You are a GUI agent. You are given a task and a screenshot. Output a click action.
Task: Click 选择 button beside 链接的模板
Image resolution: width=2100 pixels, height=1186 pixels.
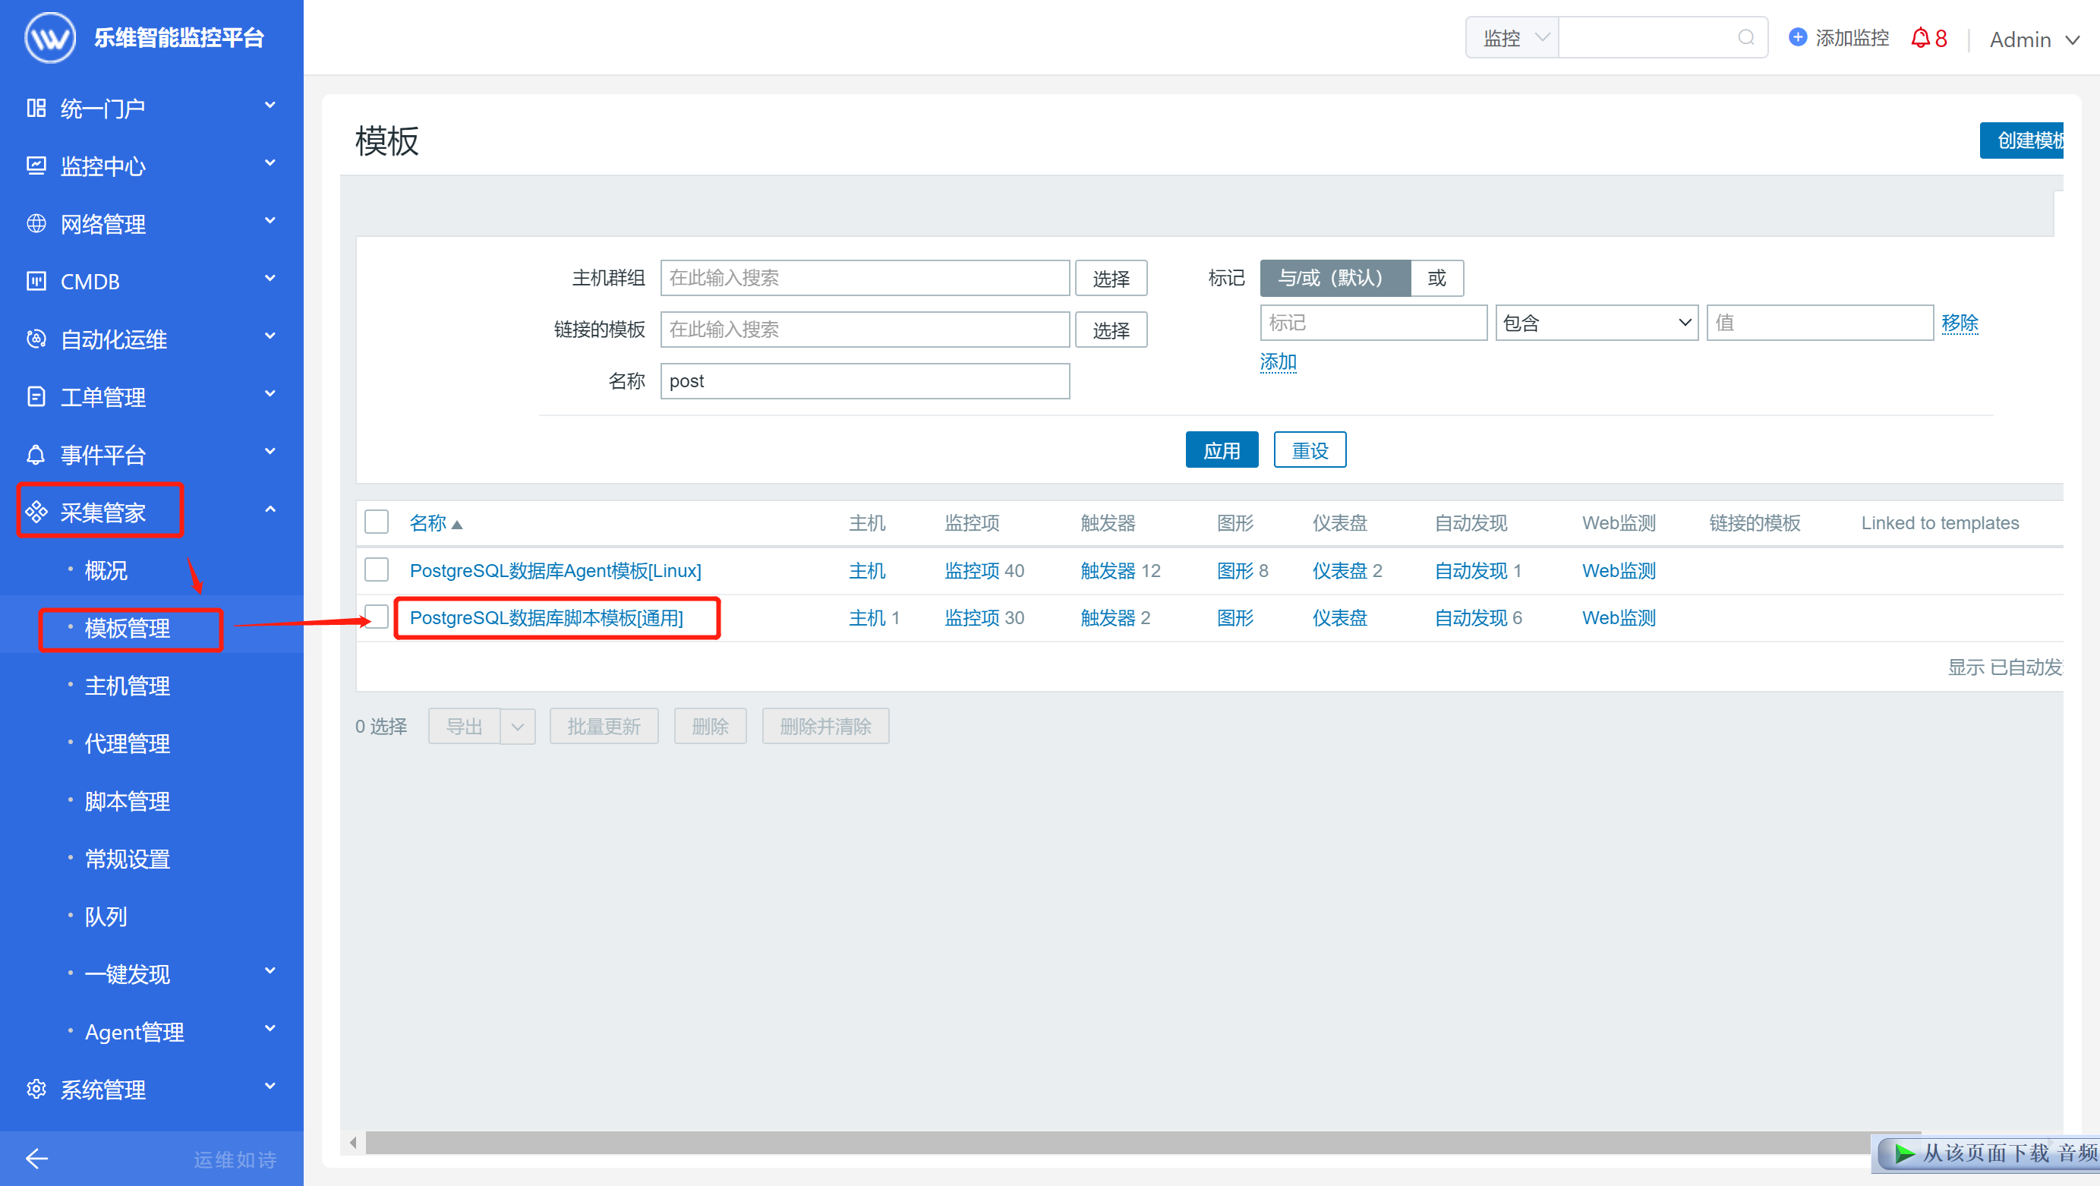1111,330
